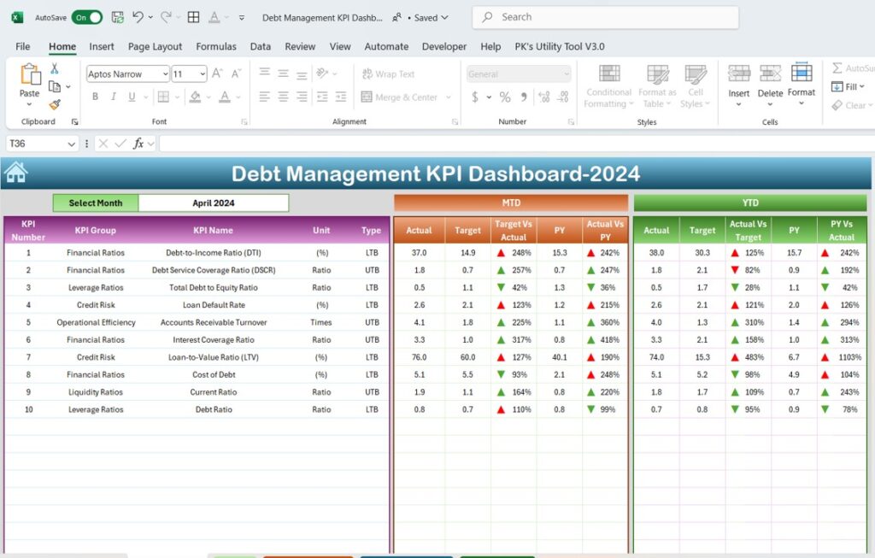875x558 pixels.
Task: Open the April 2024 month selector cell
Action: 213,203
